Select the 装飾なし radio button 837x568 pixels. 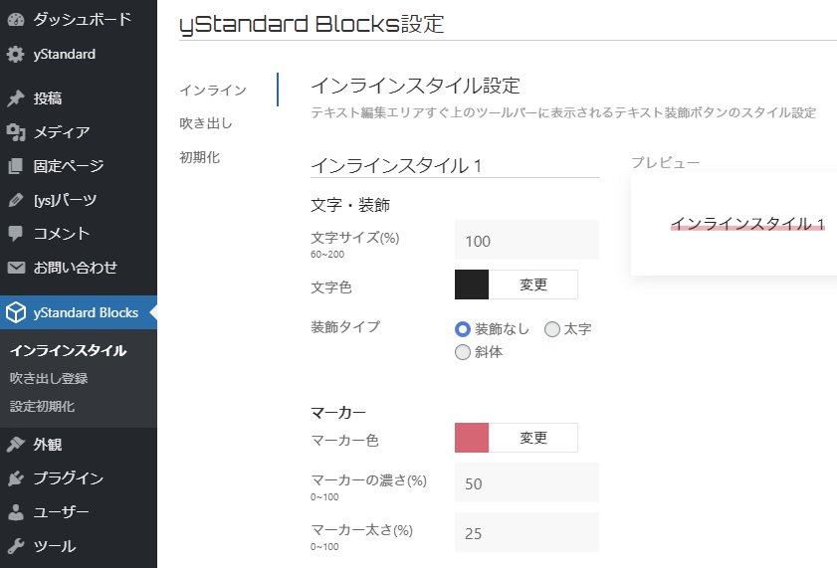pyautogui.click(x=463, y=329)
